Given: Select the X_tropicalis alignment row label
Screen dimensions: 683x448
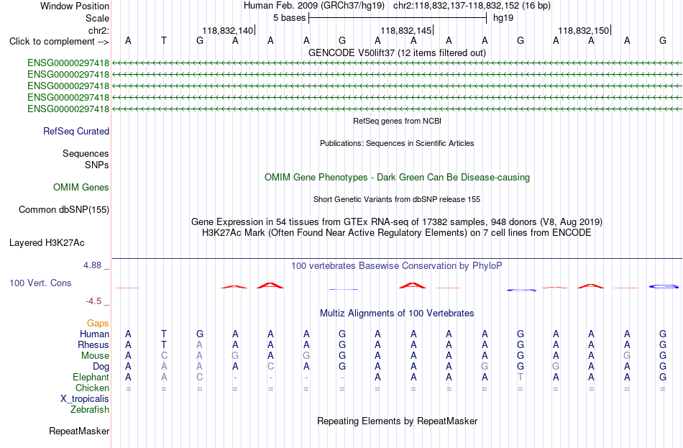Looking at the screenshot, I should point(85,399).
